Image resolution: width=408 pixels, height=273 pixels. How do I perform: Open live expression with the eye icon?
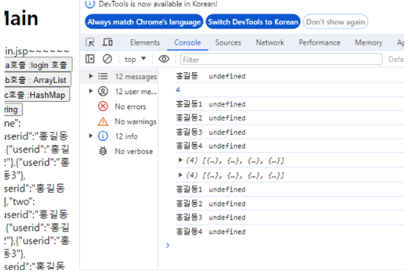coord(164,60)
